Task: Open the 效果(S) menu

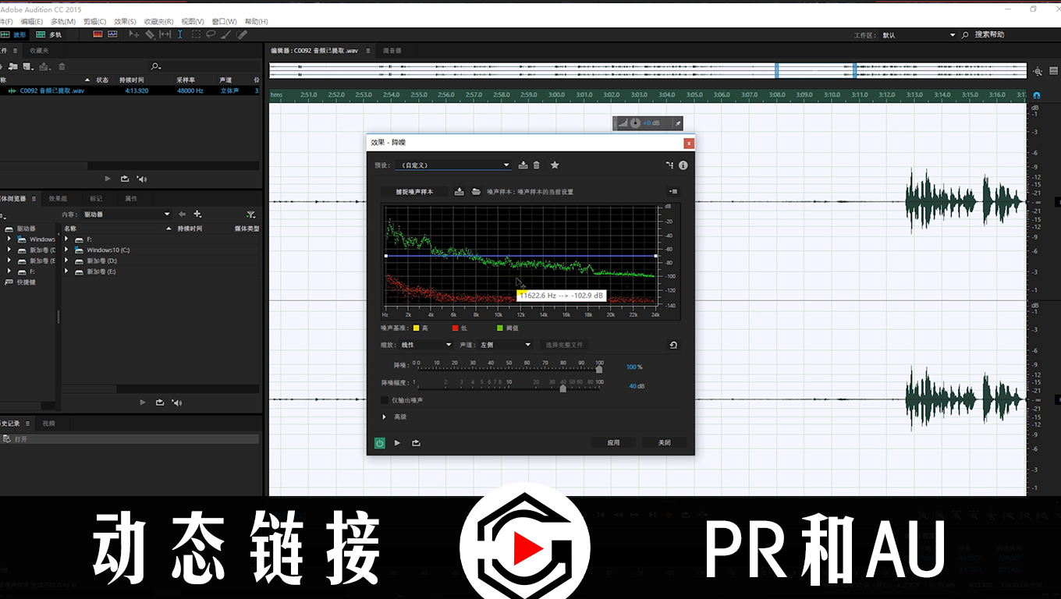Action: click(x=125, y=22)
